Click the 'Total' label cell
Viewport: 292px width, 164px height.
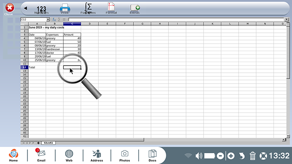coord(37,67)
